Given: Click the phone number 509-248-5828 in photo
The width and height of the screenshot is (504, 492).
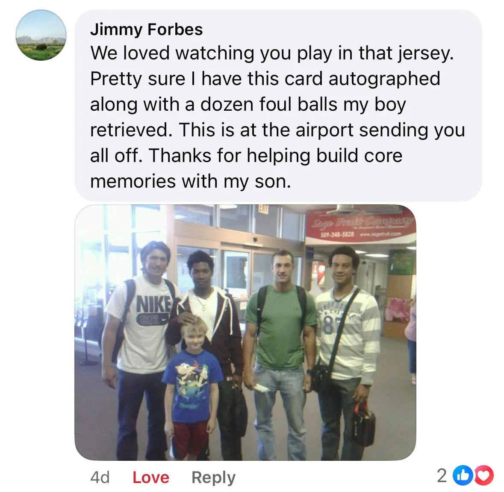Looking at the screenshot, I should point(337,235).
